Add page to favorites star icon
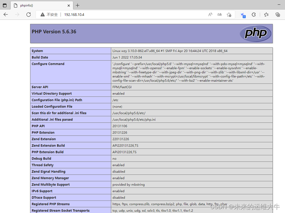 pos(229,15)
